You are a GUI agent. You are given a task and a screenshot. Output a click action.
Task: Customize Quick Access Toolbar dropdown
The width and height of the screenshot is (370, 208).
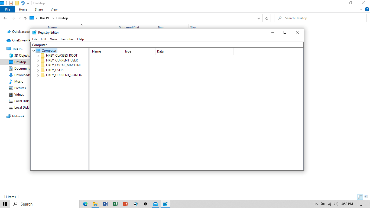coord(28,4)
